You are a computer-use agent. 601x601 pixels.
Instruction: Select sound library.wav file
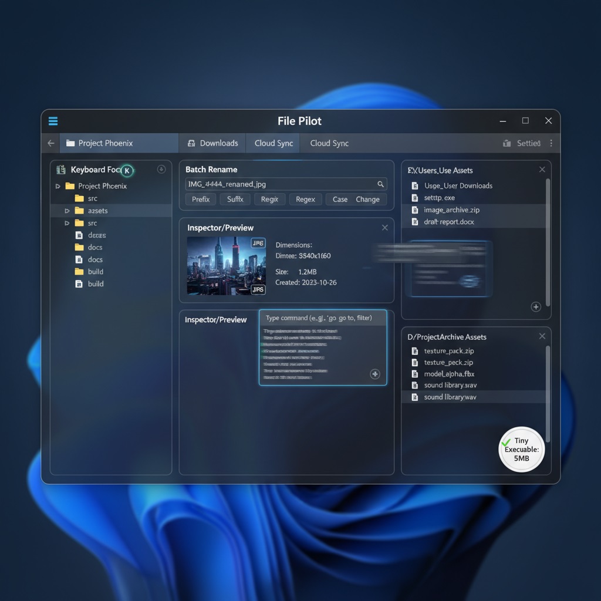(474, 397)
